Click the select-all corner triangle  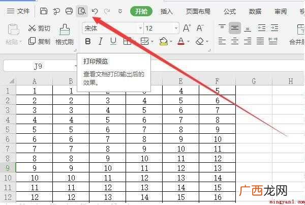12,81
